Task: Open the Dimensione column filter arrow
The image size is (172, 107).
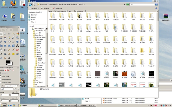Action: pyautogui.click(x=85, y=11)
